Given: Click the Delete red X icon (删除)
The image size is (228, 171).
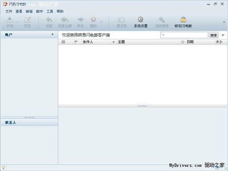Looking at the screenshot, I should point(93,20).
